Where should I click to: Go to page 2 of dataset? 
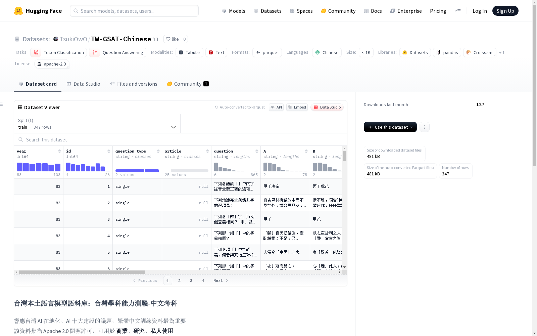coord(179,281)
